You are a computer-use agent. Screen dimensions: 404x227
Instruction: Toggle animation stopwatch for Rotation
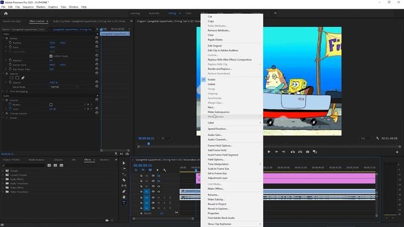(x=10, y=61)
